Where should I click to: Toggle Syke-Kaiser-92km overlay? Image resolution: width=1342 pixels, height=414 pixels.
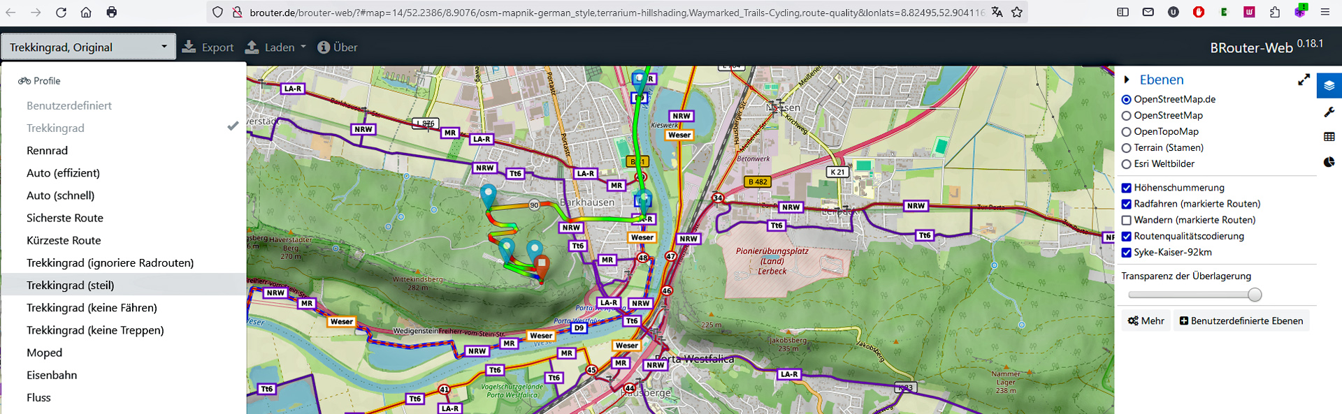click(1126, 252)
